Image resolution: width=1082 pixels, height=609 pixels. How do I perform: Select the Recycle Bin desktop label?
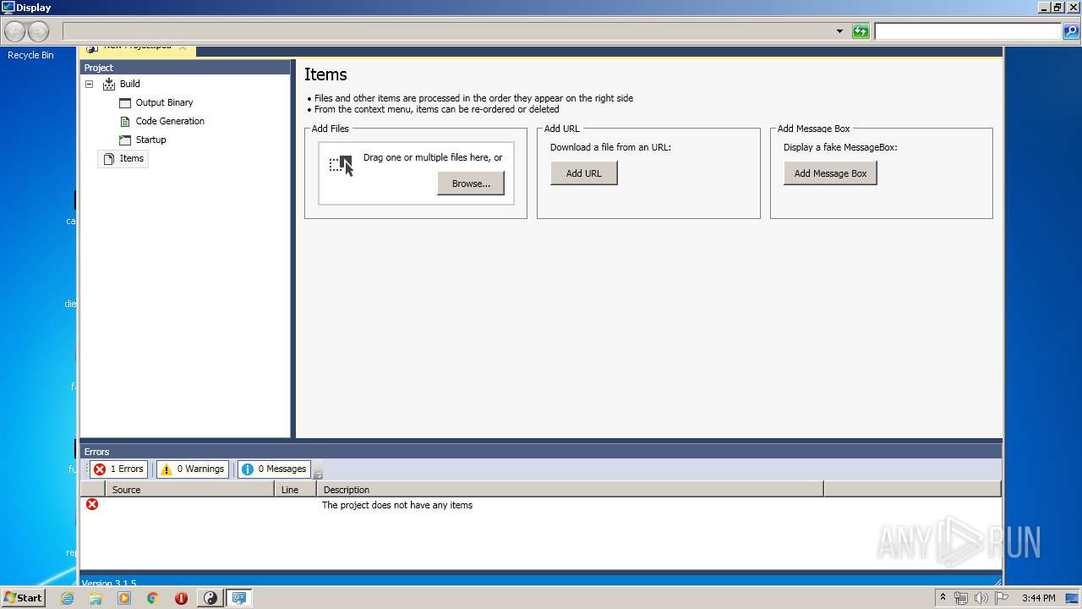click(30, 55)
